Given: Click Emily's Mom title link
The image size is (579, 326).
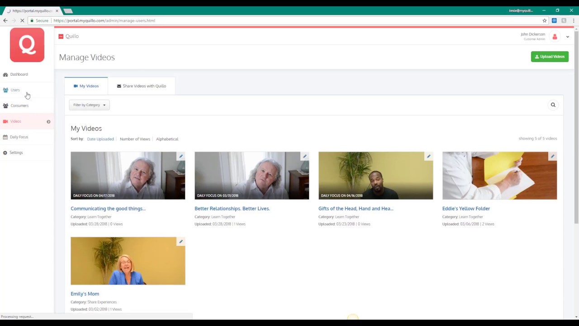Looking at the screenshot, I should point(85,294).
